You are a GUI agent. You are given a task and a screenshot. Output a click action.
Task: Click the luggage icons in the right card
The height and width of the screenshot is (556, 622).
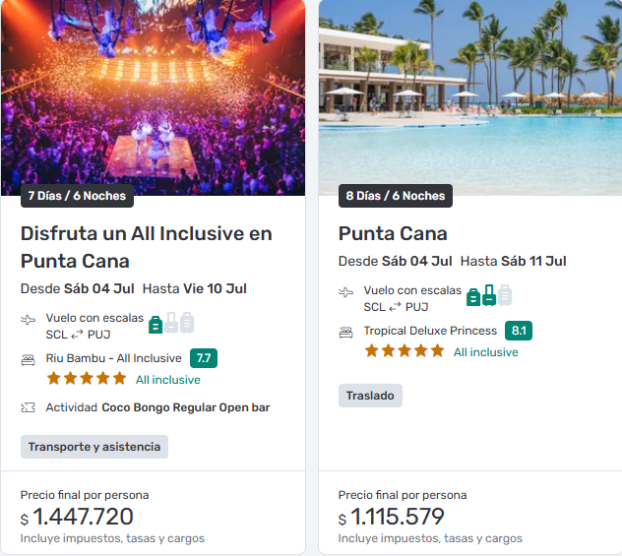489,295
